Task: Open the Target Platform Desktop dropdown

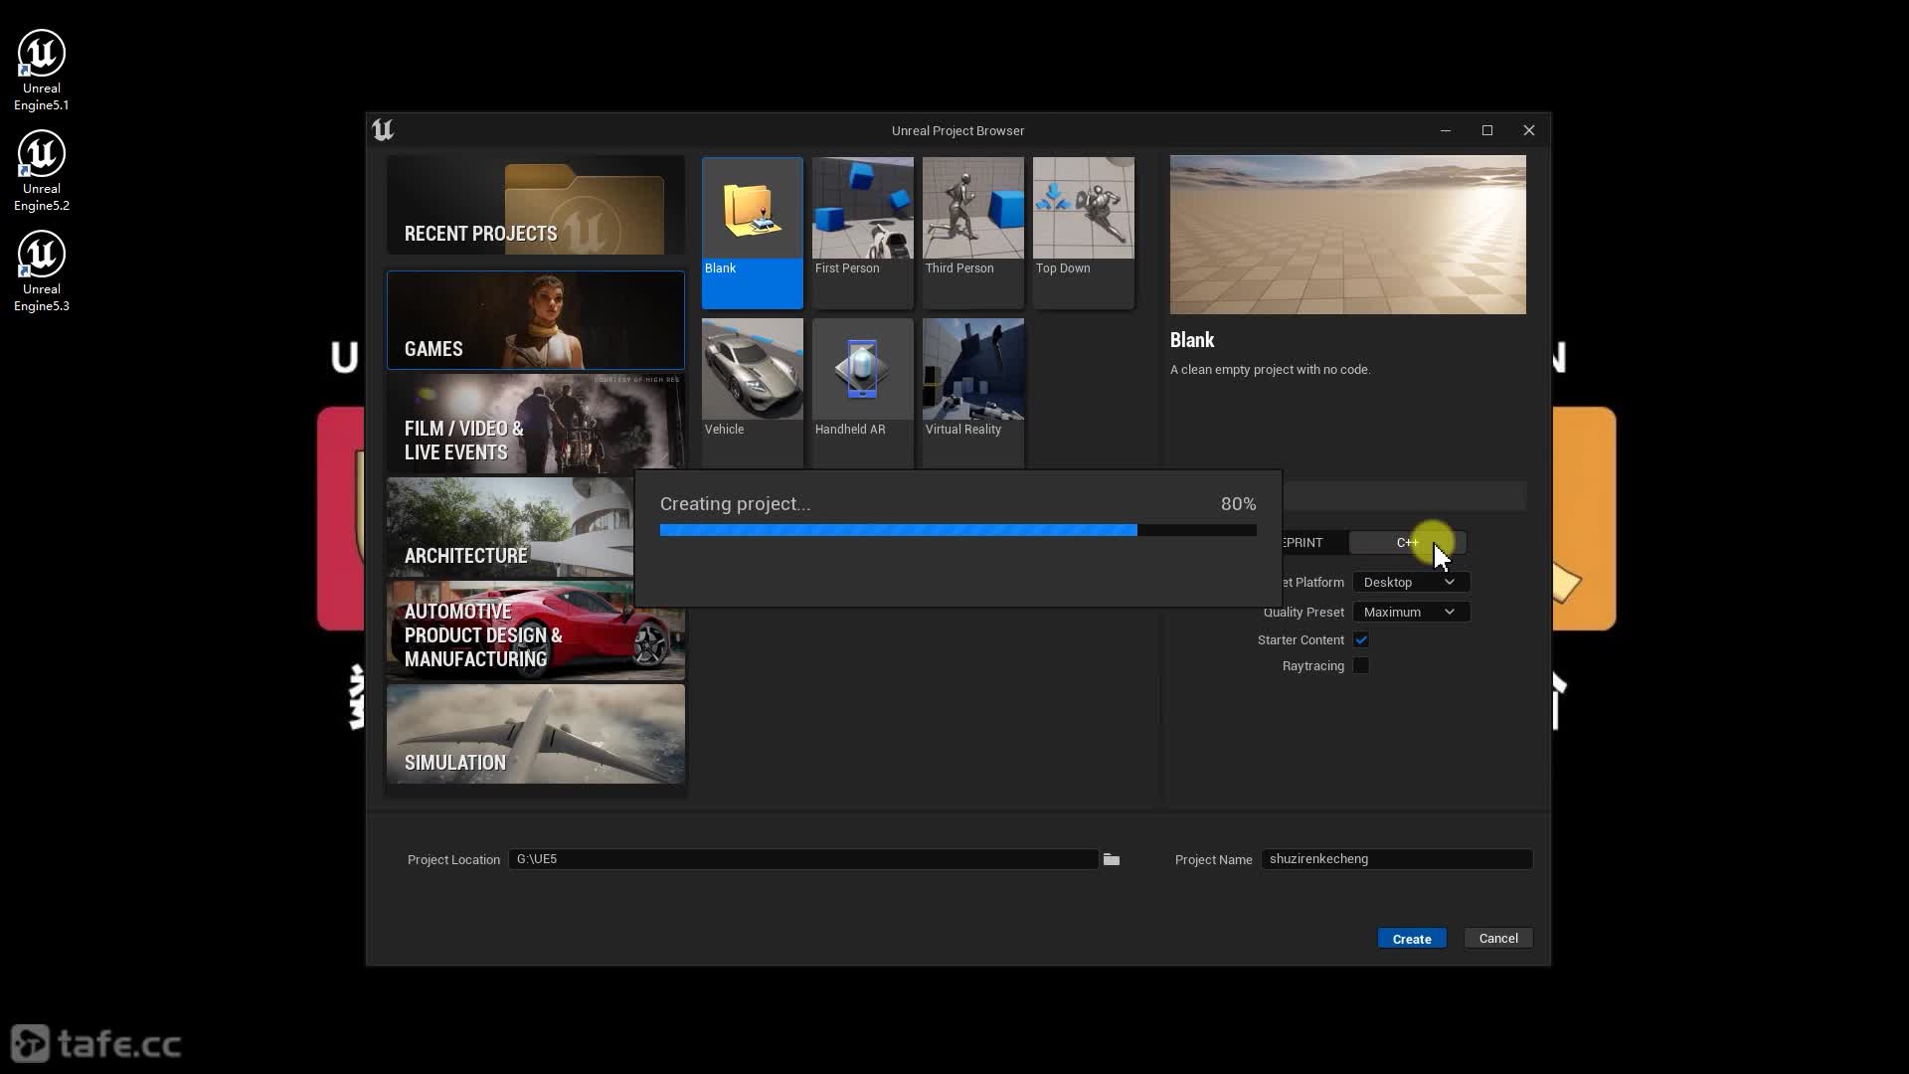Action: [x=1411, y=583]
